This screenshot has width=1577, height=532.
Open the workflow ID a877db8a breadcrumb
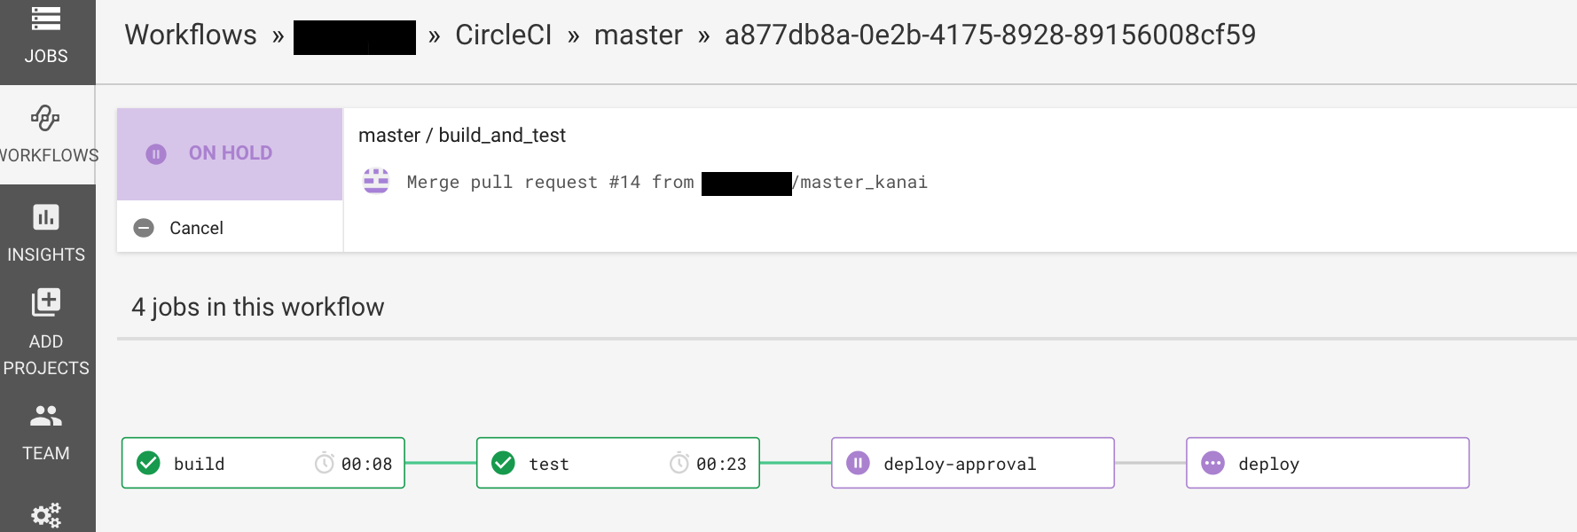coord(990,35)
